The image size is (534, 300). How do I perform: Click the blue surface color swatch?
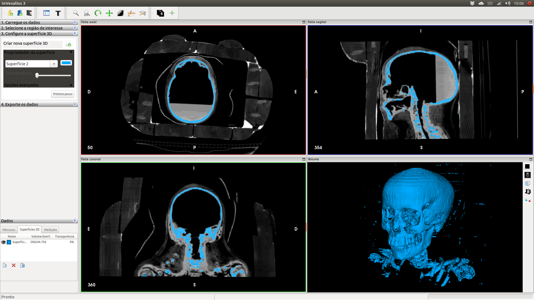click(66, 63)
